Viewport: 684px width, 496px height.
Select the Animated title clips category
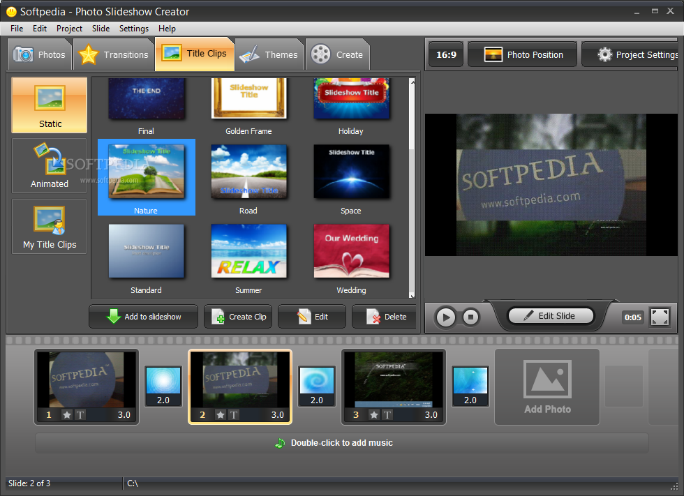50,165
